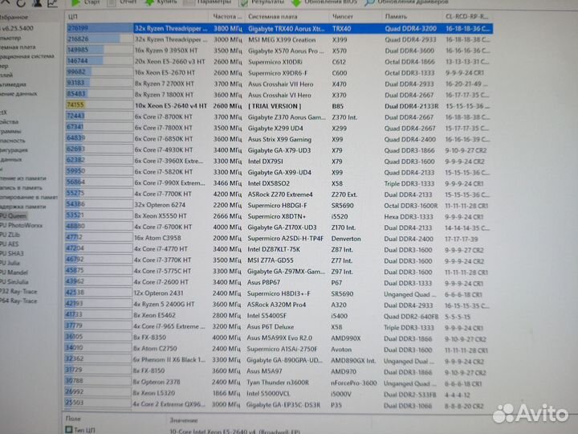Select CPU SHA3 benchmark in tree
The height and width of the screenshot is (434, 578).
tap(12, 253)
